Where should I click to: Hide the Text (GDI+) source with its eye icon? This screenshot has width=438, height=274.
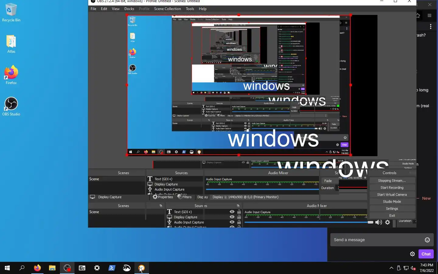pos(232,212)
